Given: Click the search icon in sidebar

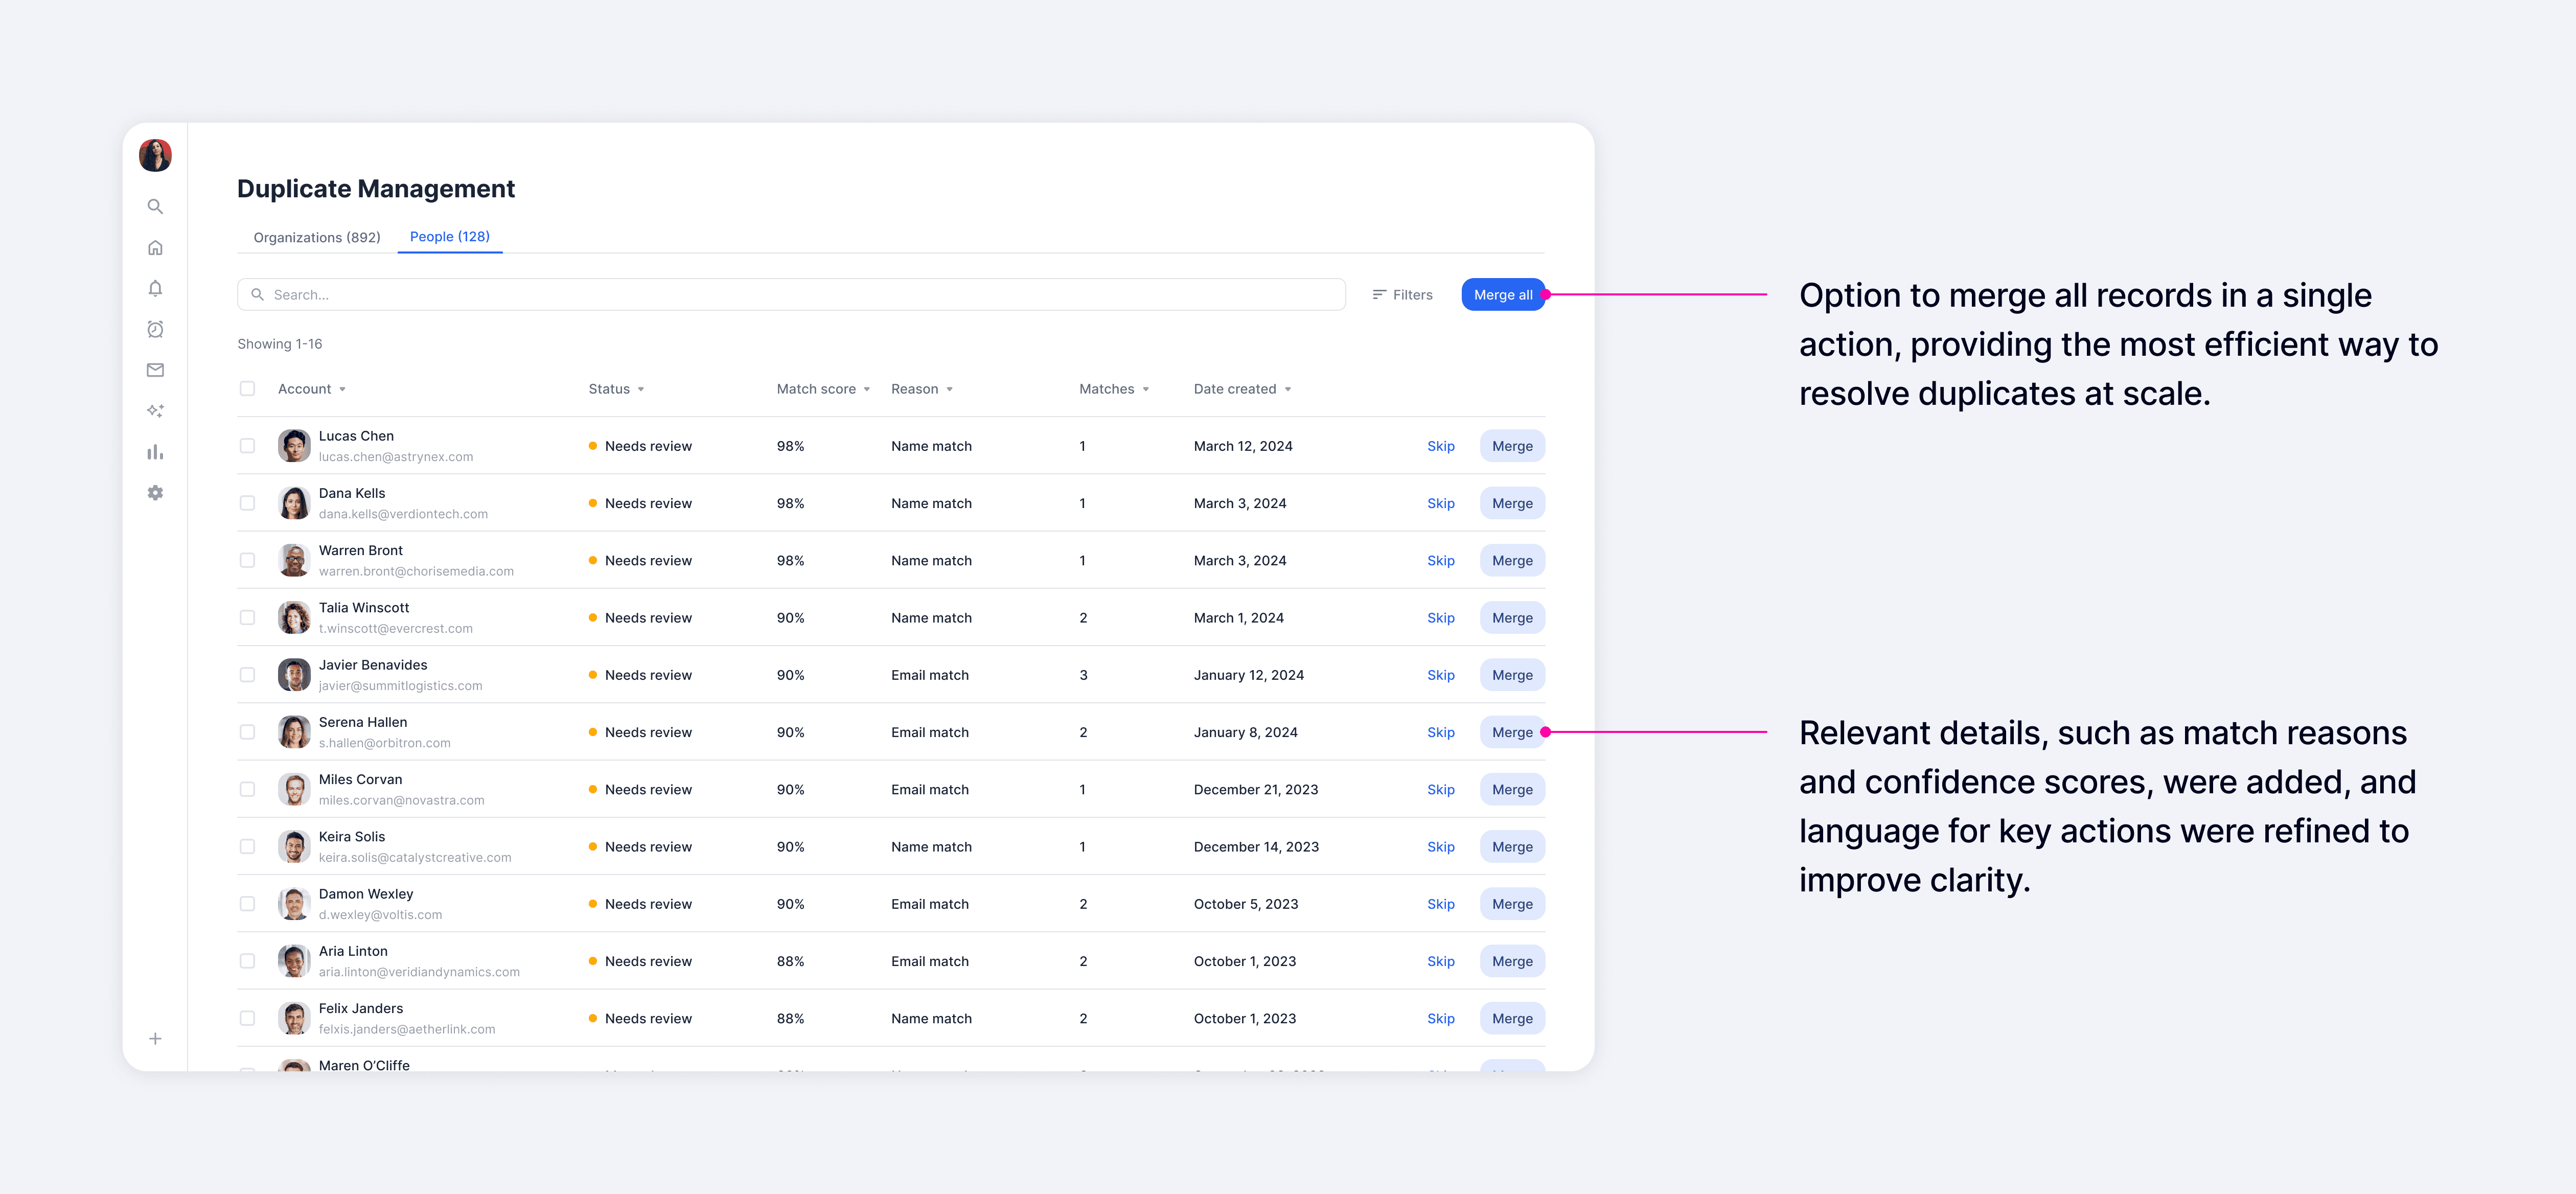Looking at the screenshot, I should coord(155,207).
